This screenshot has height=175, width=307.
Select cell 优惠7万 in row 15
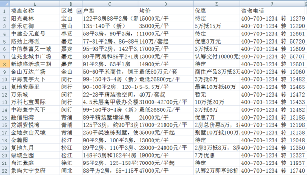tap(217, 117)
